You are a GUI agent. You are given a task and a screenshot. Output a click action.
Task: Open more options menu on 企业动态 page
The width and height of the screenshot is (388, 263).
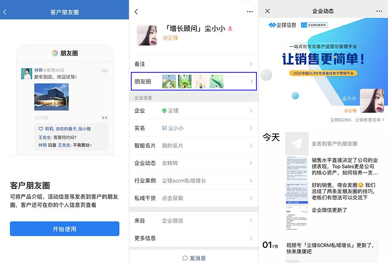379,11
